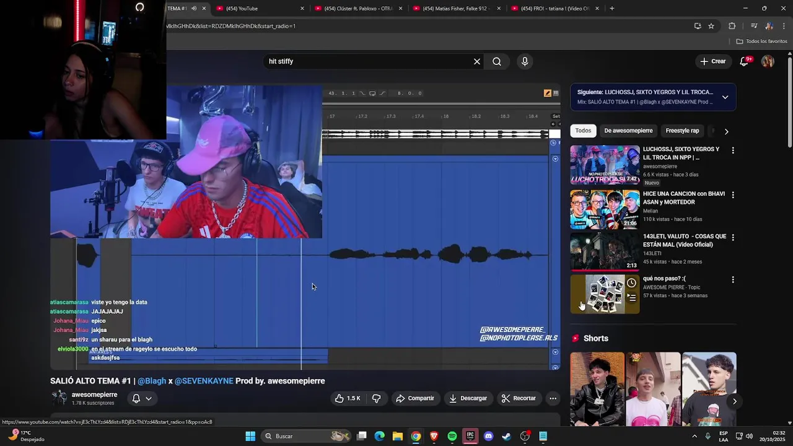Open options for 143LETI, VALUTO video

[x=733, y=237]
